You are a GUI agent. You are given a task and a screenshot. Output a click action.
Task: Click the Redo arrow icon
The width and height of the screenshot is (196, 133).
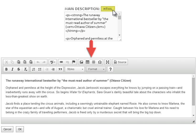[x=44, y=62]
